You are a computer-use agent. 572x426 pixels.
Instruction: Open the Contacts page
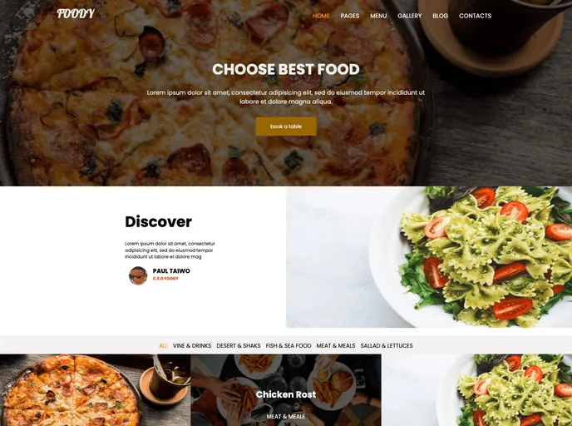point(475,16)
